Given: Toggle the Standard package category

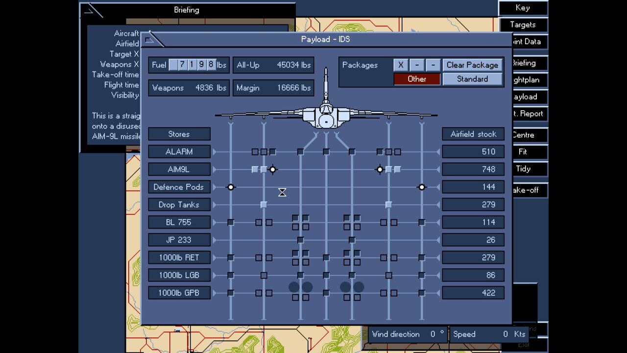Looking at the screenshot, I should point(472,79).
